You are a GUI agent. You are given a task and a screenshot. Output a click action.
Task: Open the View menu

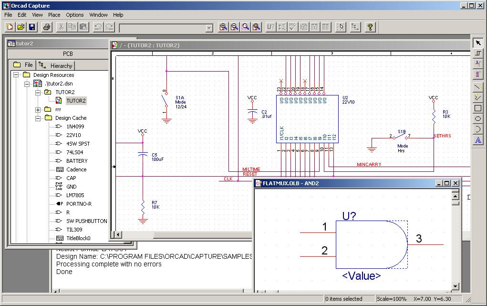coord(37,15)
